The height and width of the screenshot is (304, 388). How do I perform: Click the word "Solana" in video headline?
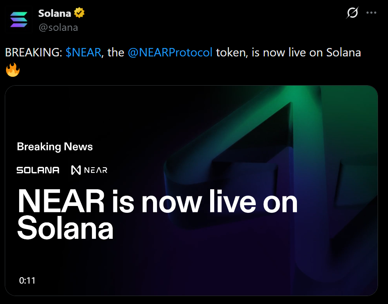tap(65, 229)
